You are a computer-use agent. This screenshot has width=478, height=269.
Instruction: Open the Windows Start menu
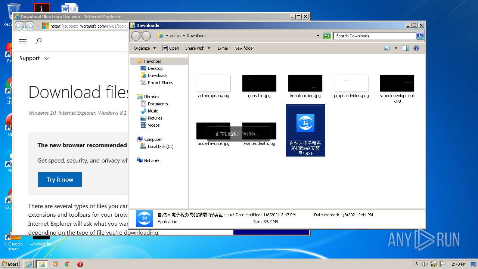tap(10, 264)
